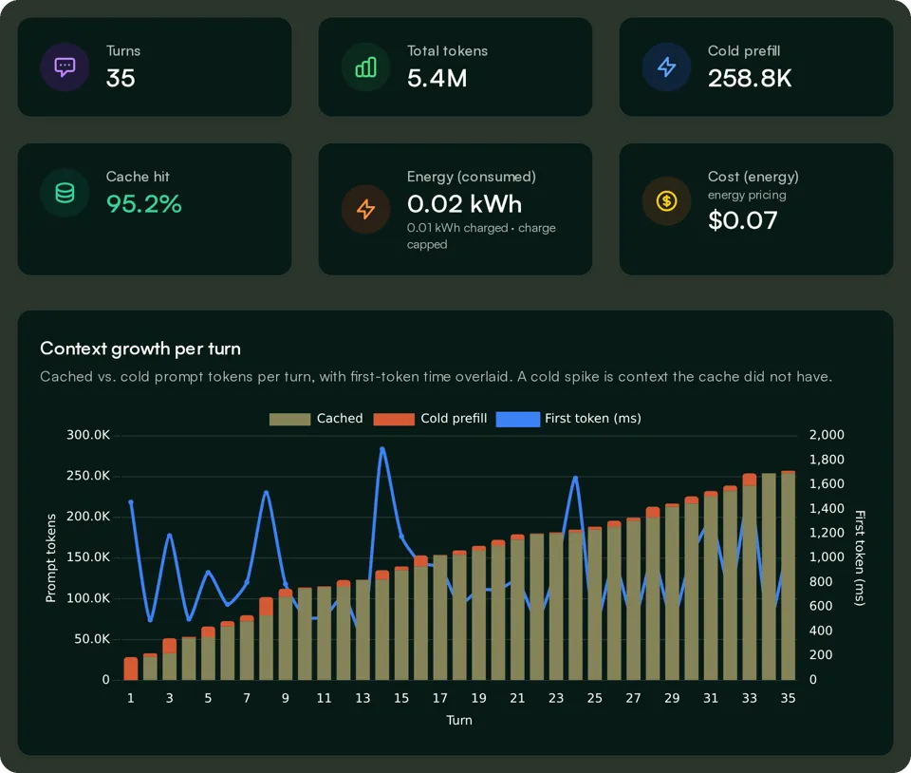Click the bar for turn 1
Screen dimensions: 911x773
coord(131,669)
